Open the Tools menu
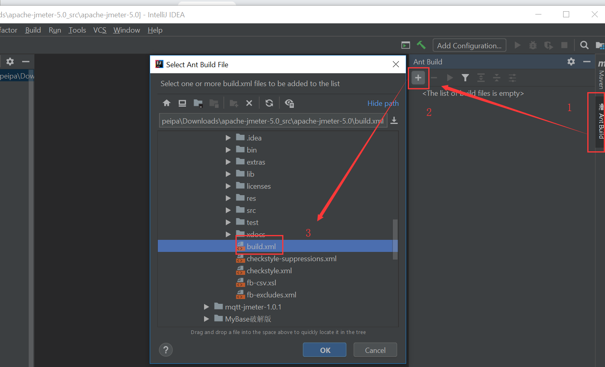 77,30
